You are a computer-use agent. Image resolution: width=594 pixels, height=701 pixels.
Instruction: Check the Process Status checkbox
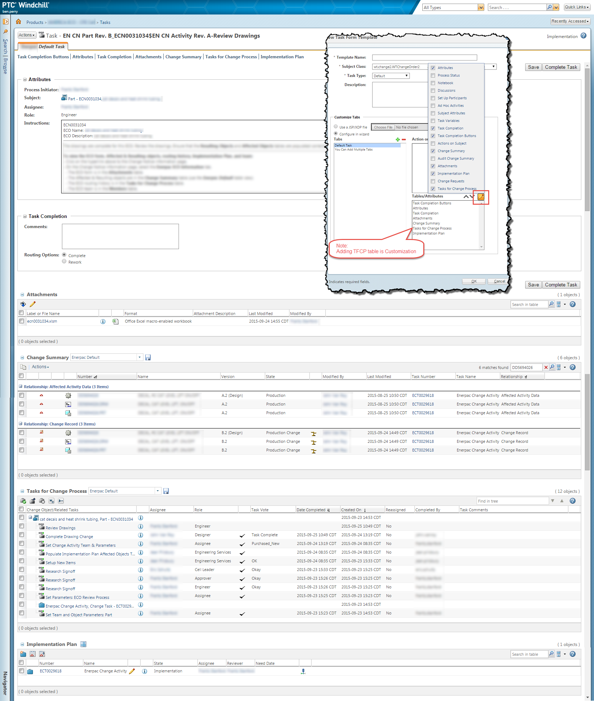pyautogui.click(x=433, y=75)
